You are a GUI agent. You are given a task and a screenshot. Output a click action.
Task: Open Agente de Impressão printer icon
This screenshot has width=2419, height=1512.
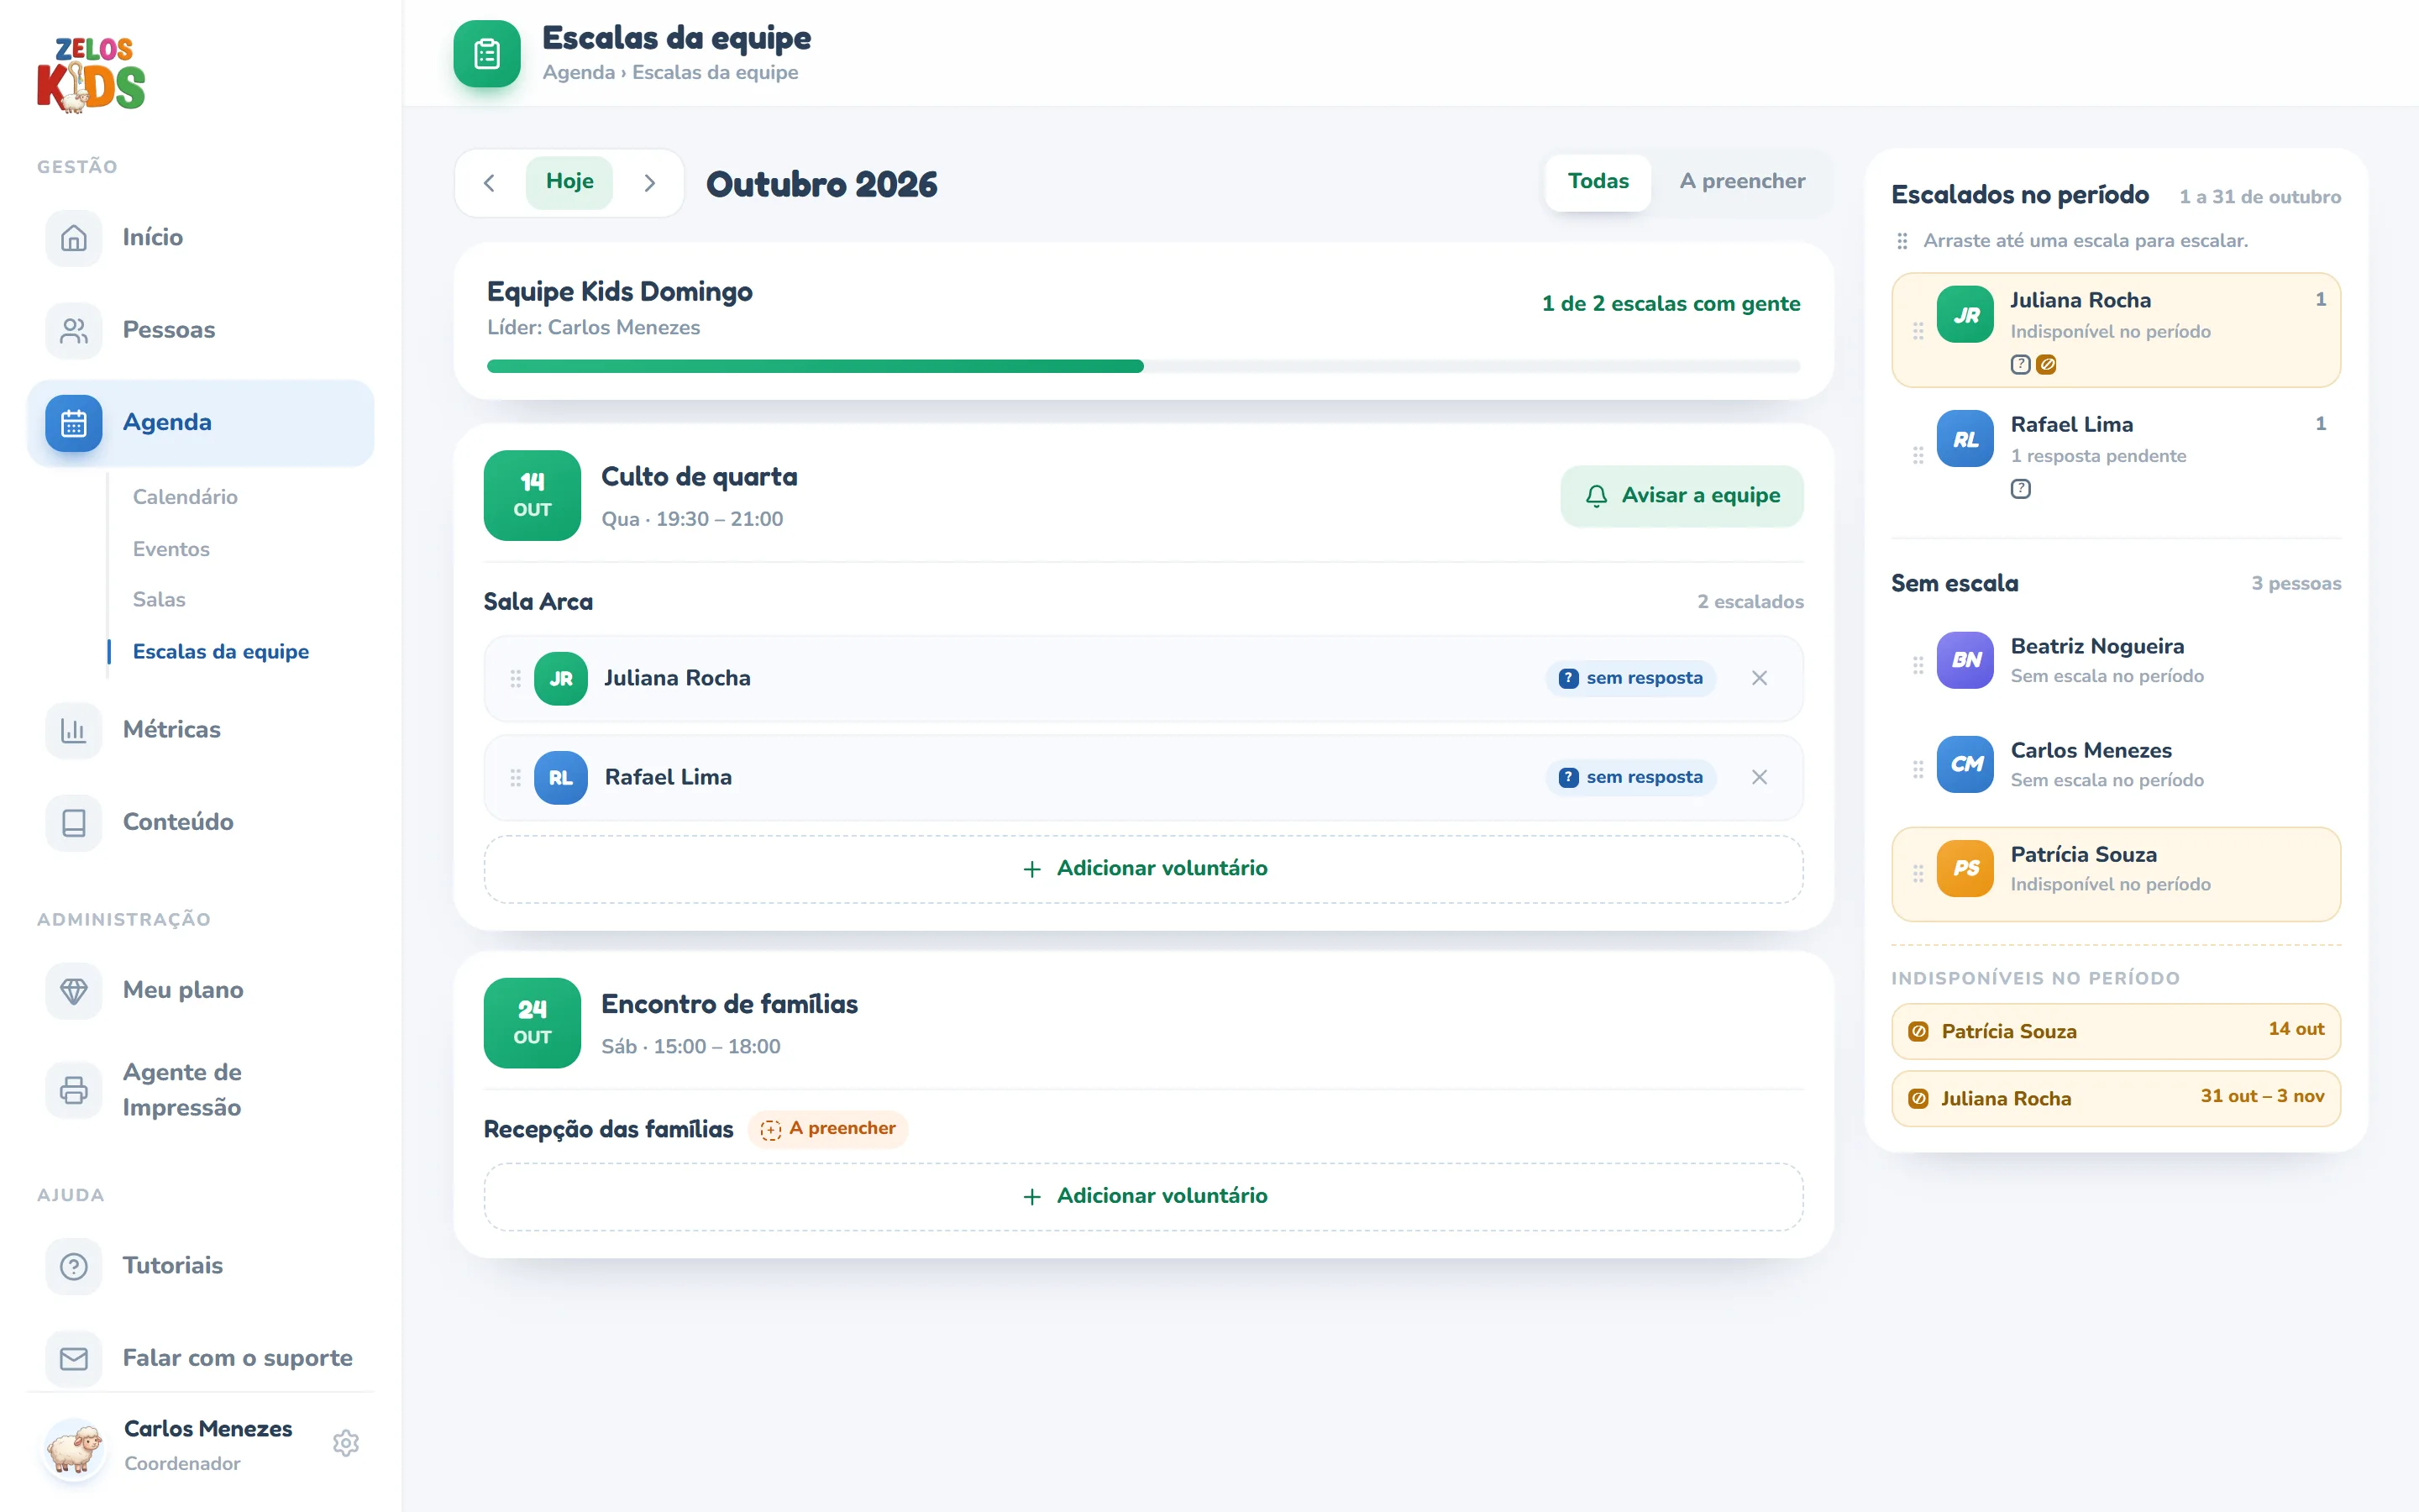coord(74,1089)
